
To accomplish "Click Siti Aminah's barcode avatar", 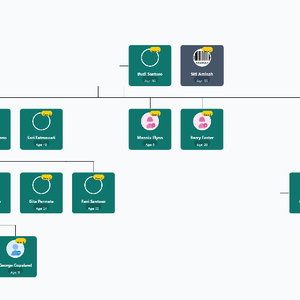I will click(202, 57).
